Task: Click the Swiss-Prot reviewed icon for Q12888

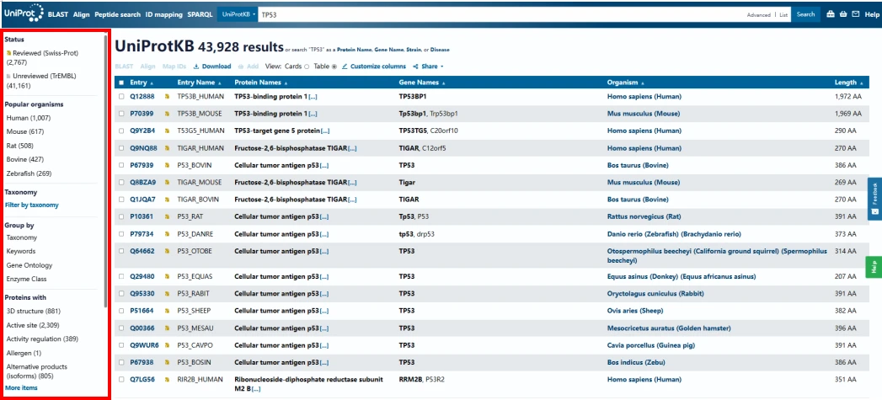Action: pos(167,97)
